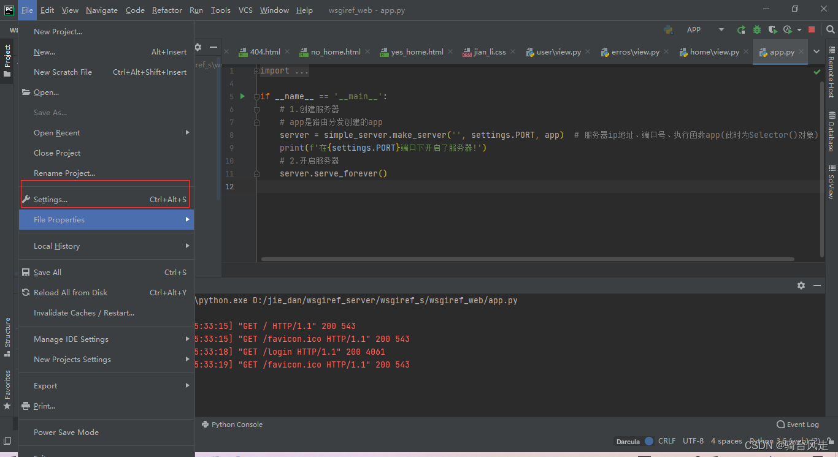
Task: Click the blue theme color dot beside Dracula
Action: point(650,440)
